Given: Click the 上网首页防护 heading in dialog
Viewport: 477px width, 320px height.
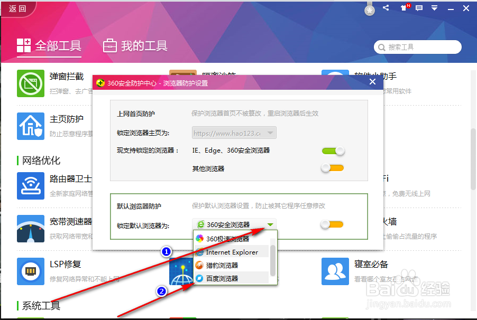Looking at the screenshot, I should coord(136,114).
